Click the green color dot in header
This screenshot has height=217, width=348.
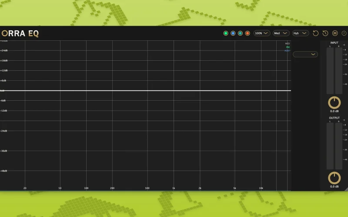tap(226, 33)
